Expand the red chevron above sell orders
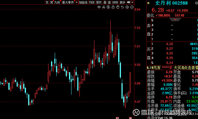 tap(175, 20)
